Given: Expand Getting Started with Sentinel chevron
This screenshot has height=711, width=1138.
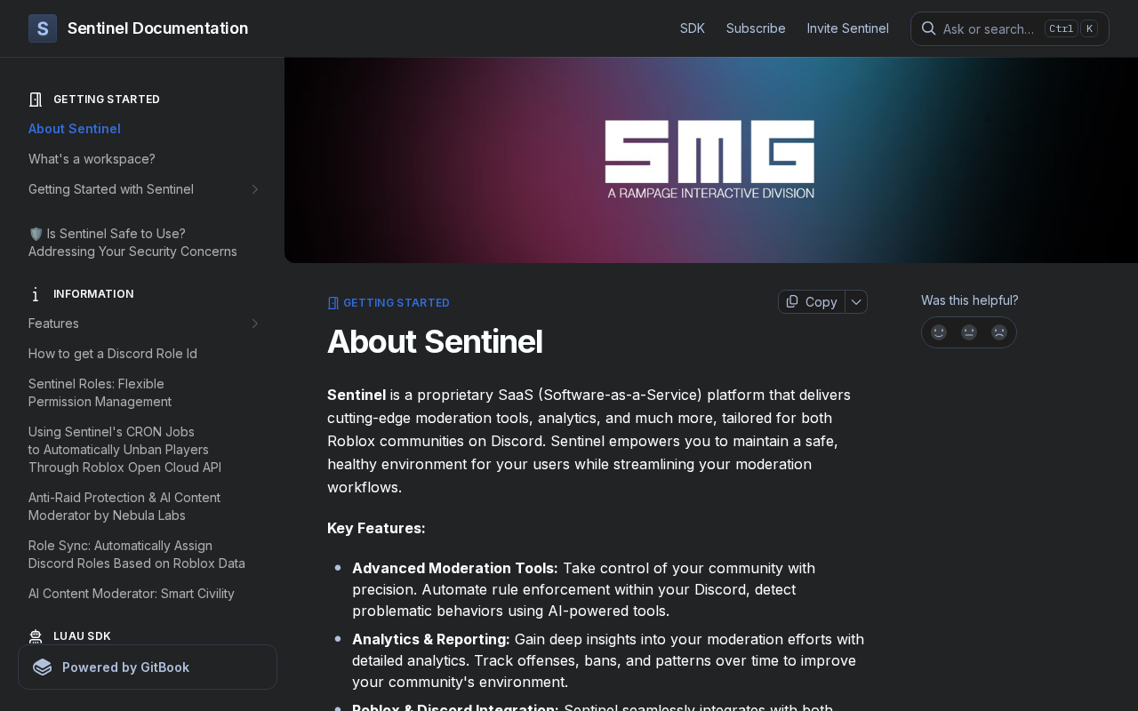Looking at the screenshot, I should [x=254, y=189].
